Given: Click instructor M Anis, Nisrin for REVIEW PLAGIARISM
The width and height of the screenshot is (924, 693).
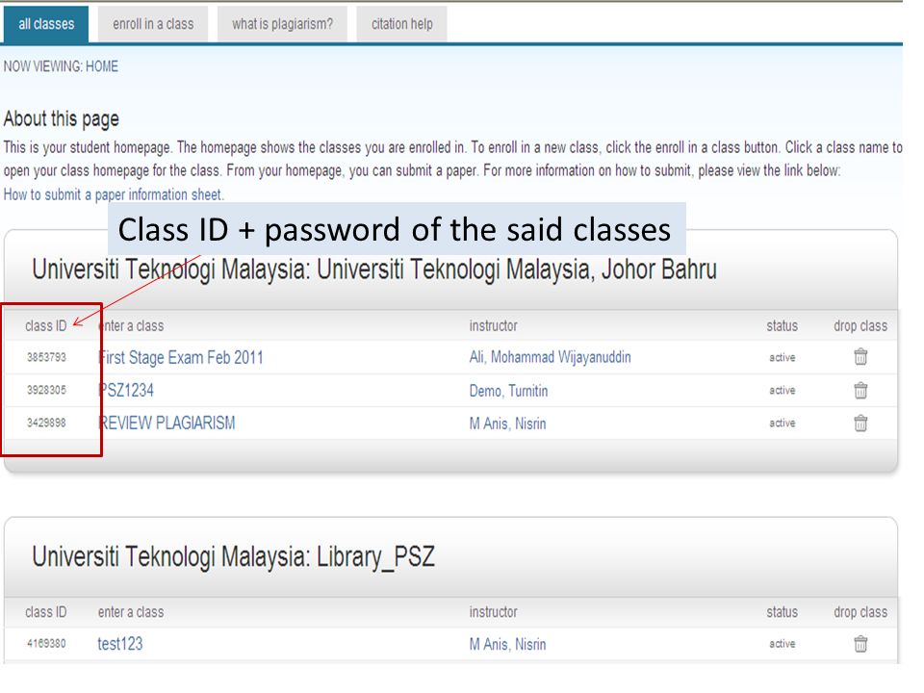Looking at the screenshot, I should (x=507, y=423).
